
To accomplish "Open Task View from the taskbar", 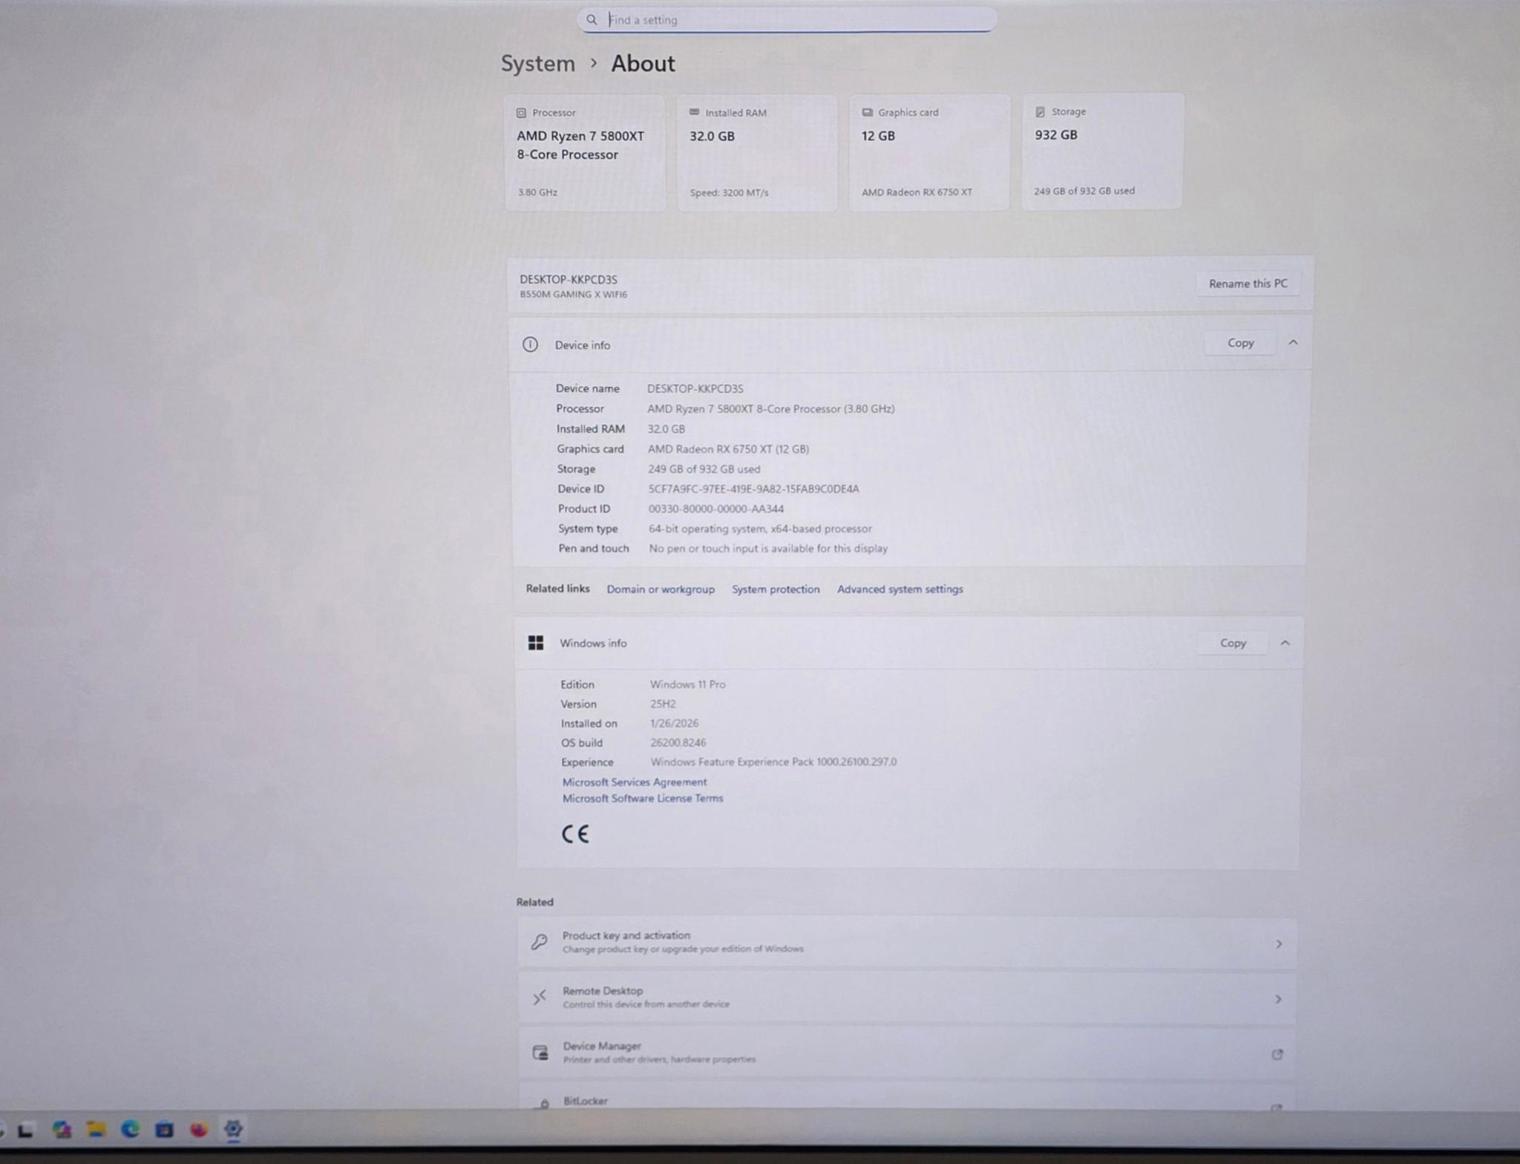I will [x=26, y=1131].
